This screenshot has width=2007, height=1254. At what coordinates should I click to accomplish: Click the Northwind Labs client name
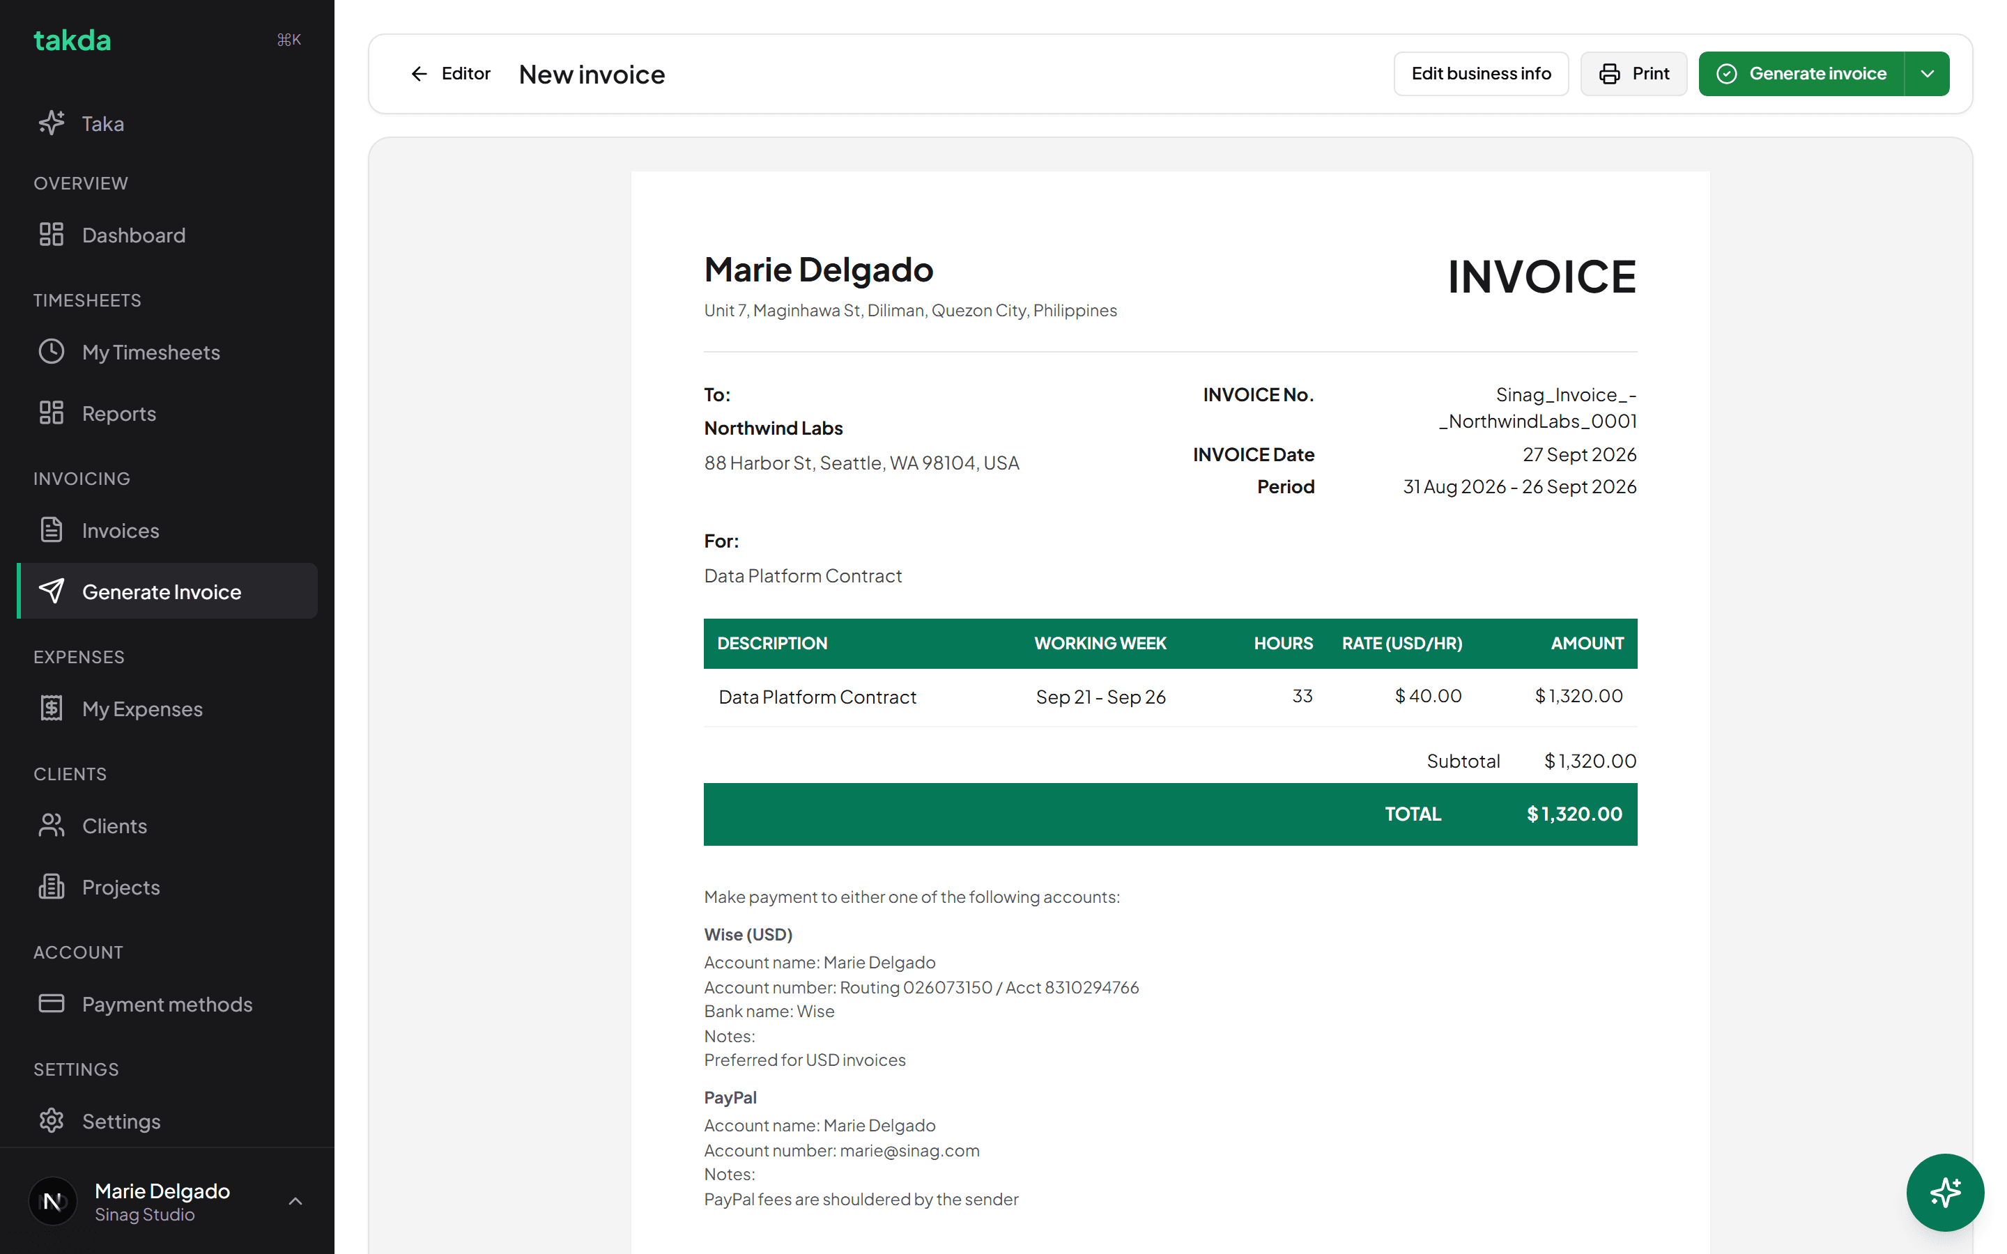pyautogui.click(x=773, y=428)
